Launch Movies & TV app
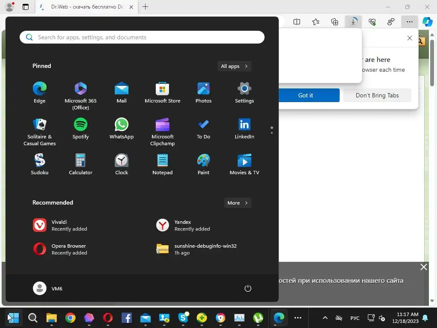Image resolution: width=437 pixels, height=328 pixels. [x=245, y=164]
